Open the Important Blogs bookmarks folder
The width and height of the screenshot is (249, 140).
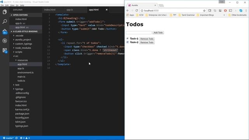[205, 15]
